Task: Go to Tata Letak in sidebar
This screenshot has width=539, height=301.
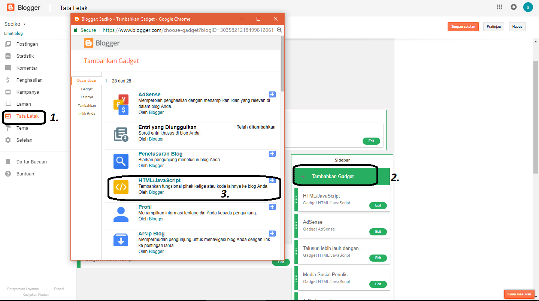Action: coord(27,116)
